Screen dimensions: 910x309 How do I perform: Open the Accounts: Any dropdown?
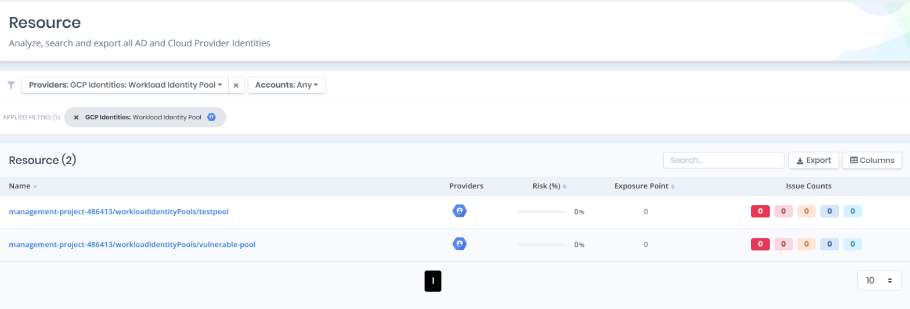coord(287,85)
